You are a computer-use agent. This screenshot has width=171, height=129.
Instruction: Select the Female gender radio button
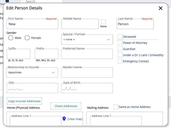pyautogui.click(x=27, y=38)
